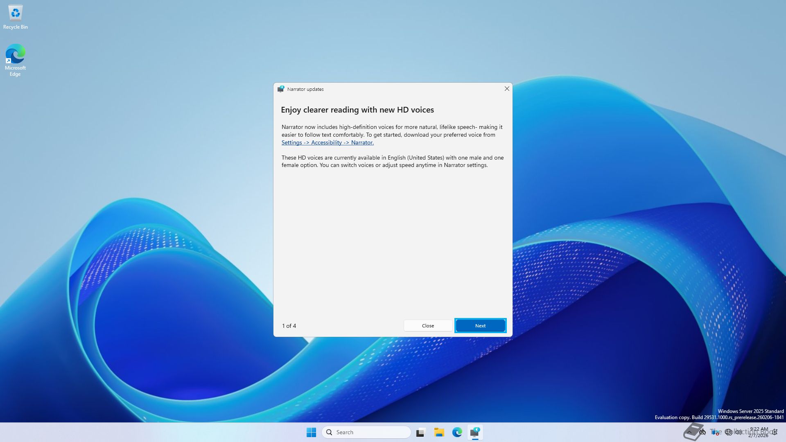Click the crossed-out cloud tray icon
The width and height of the screenshot is (786, 442).
point(702,432)
